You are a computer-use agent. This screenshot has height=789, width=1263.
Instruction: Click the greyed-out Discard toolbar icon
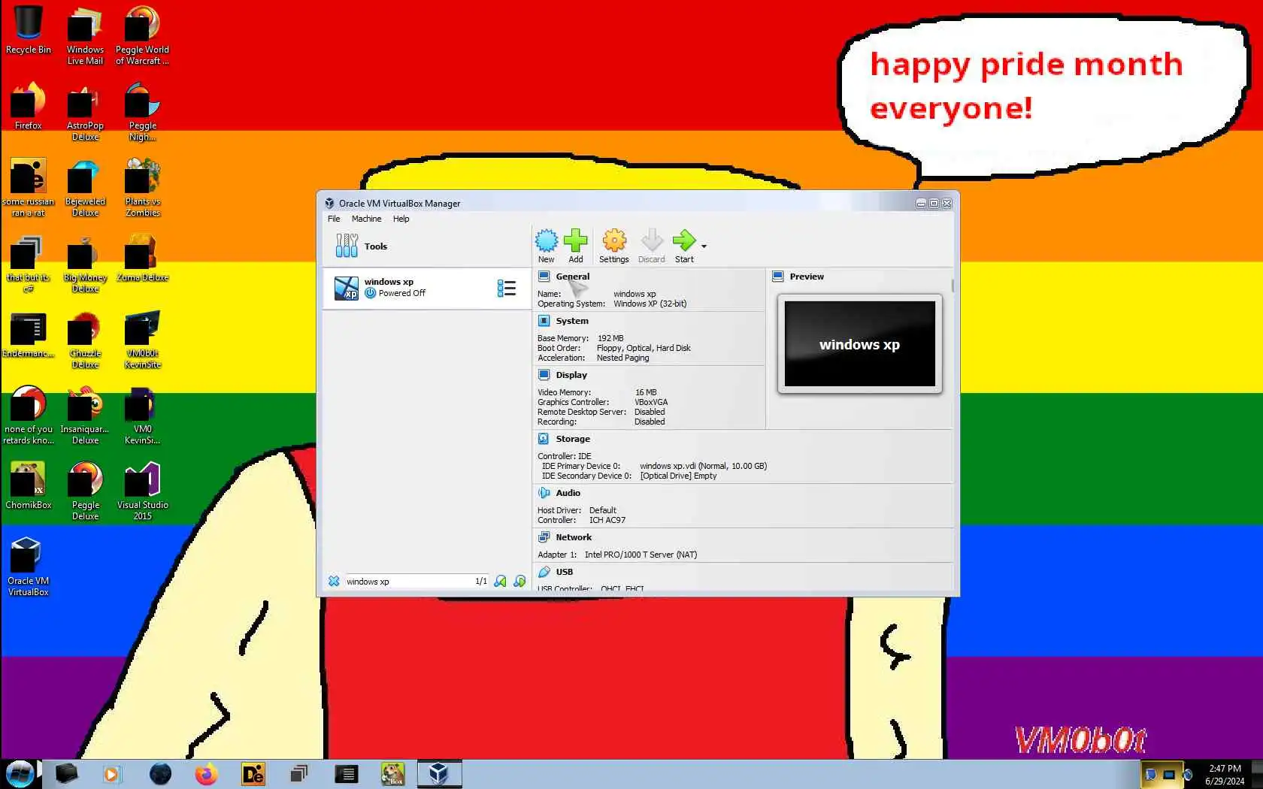(652, 246)
